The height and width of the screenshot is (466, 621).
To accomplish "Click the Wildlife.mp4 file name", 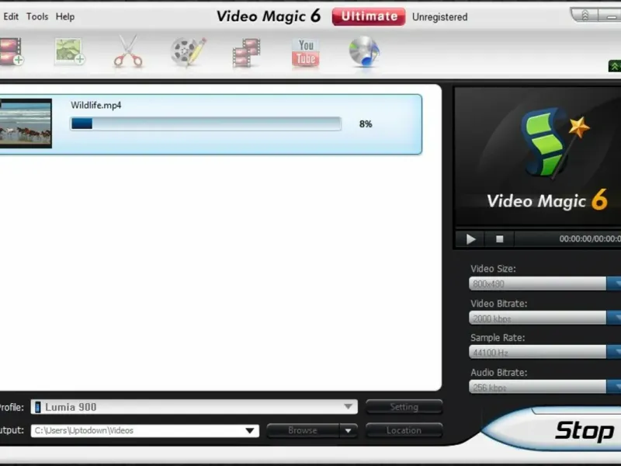I will click(95, 105).
